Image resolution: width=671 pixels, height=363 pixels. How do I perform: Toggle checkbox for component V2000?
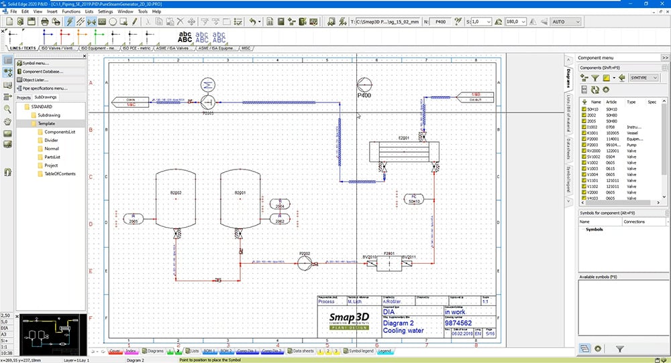click(x=584, y=192)
